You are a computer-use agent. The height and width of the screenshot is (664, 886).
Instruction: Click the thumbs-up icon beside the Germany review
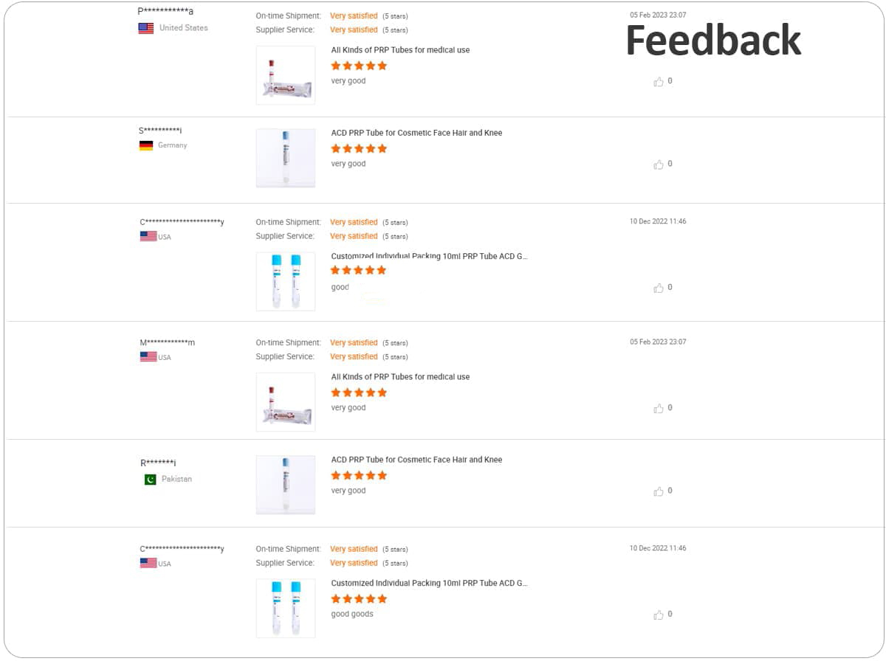click(x=659, y=164)
